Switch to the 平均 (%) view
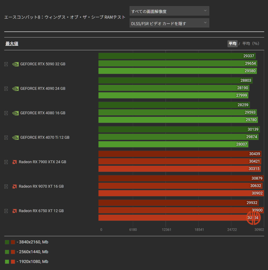Viewport: 268px width, 270px height. pos(250,44)
